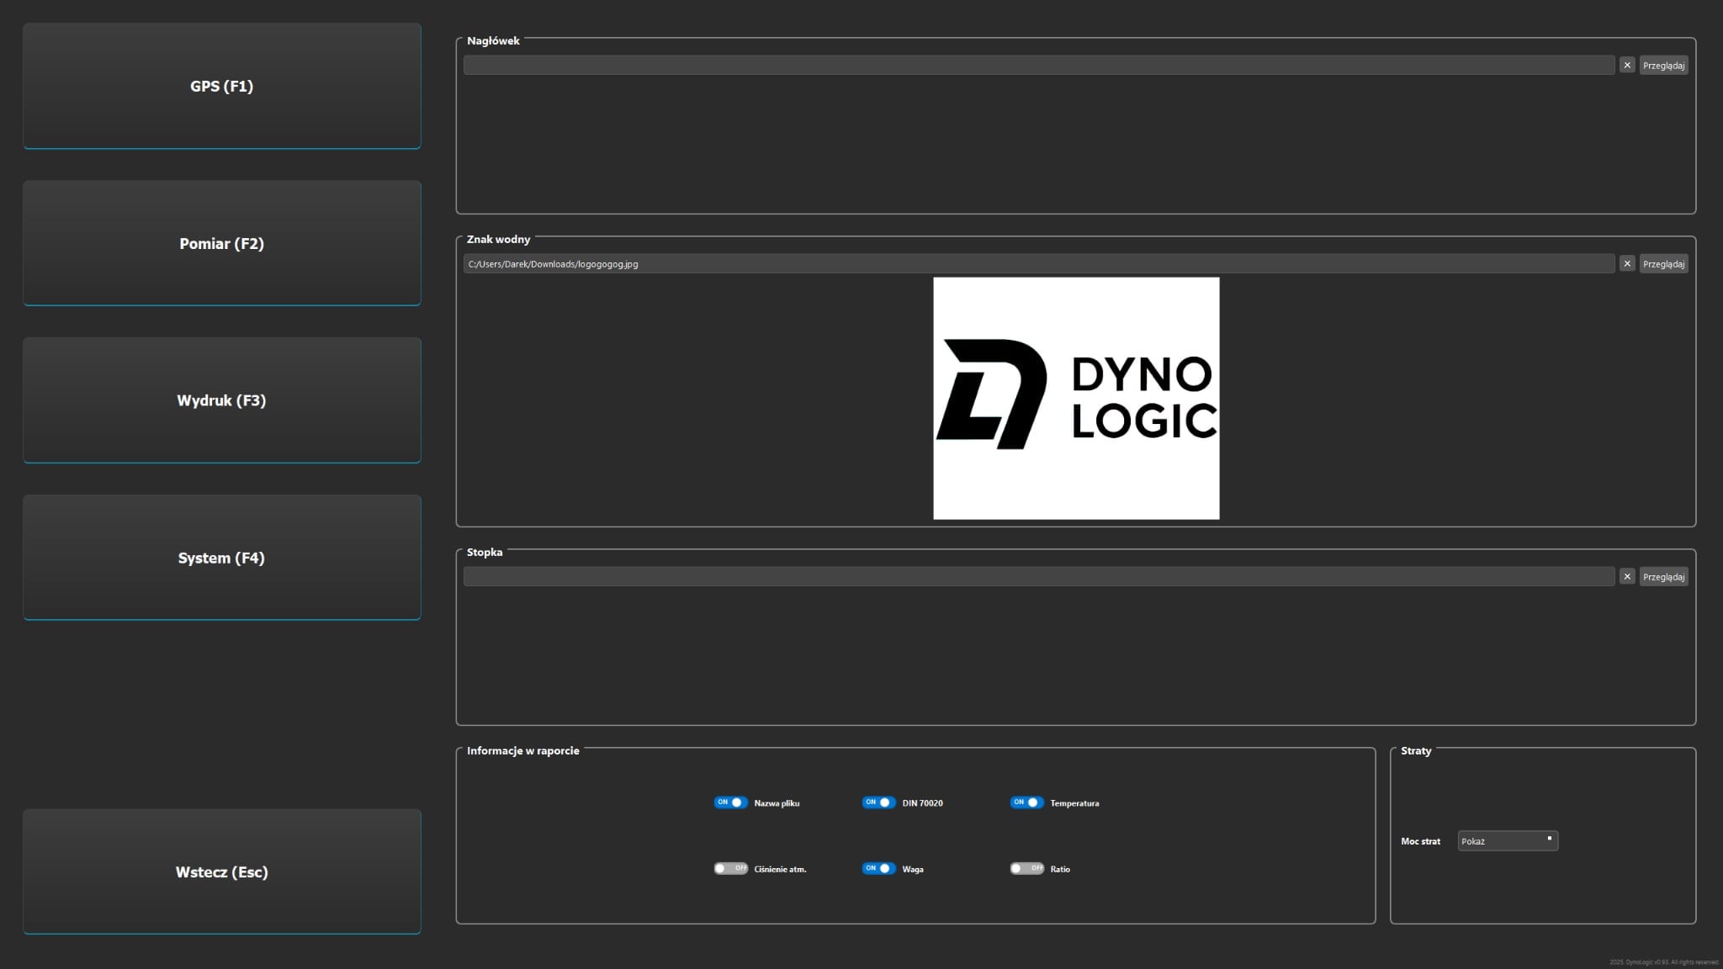1723x969 pixels.
Task: Go to Pomiar (F2) section
Action: [x=222, y=243]
